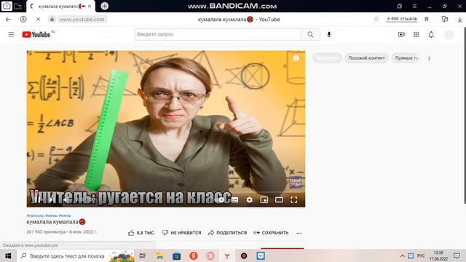Open the Yandex account icon by the address bar
Viewport: 466px width, 262px height.
coord(23,20)
